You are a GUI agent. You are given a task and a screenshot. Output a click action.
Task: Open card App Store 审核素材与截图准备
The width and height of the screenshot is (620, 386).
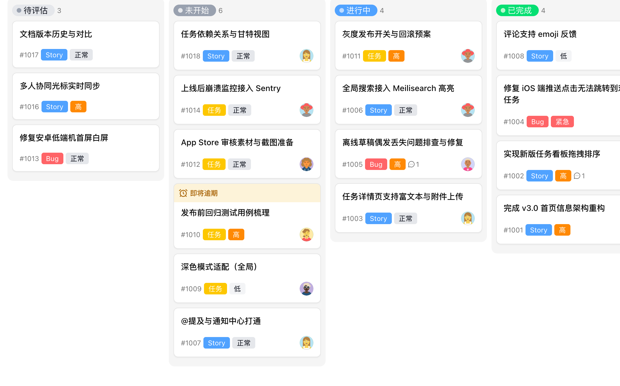[x=247, y=154]
